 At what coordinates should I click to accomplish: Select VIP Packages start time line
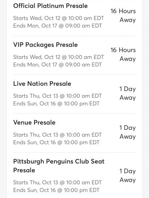59,57
